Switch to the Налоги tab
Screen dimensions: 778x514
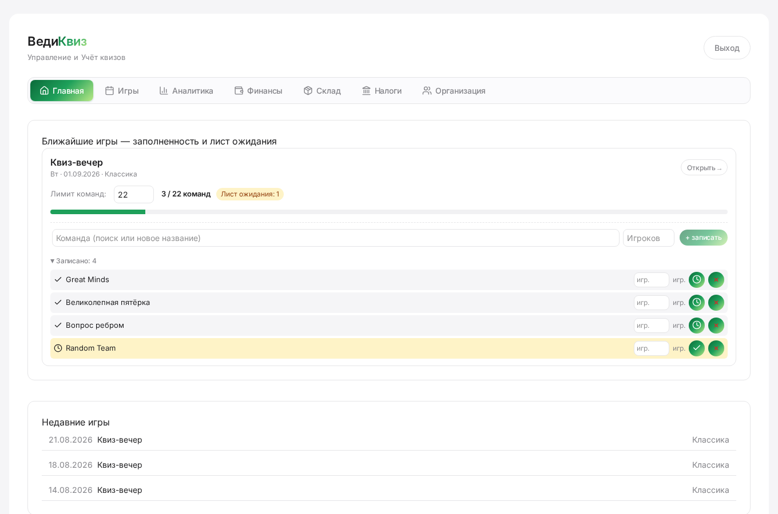[x=382, y=91]
